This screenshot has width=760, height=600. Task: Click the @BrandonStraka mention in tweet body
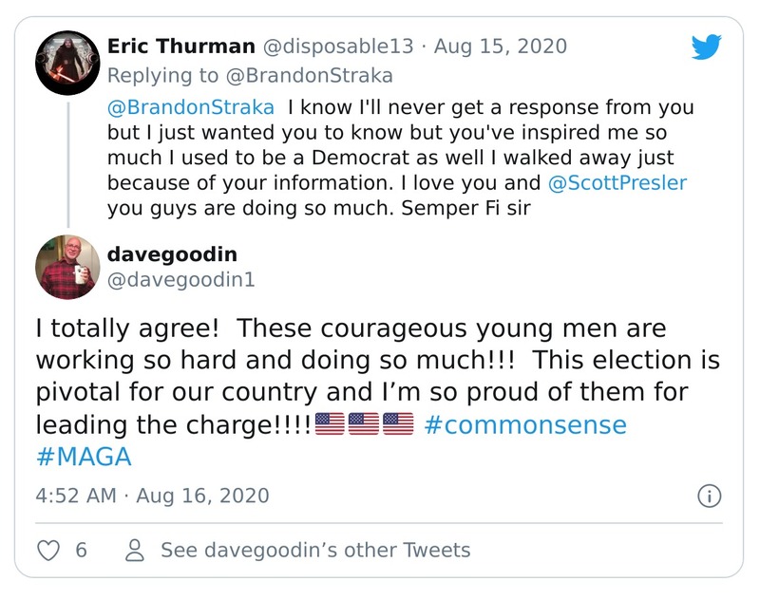(190, 107)
